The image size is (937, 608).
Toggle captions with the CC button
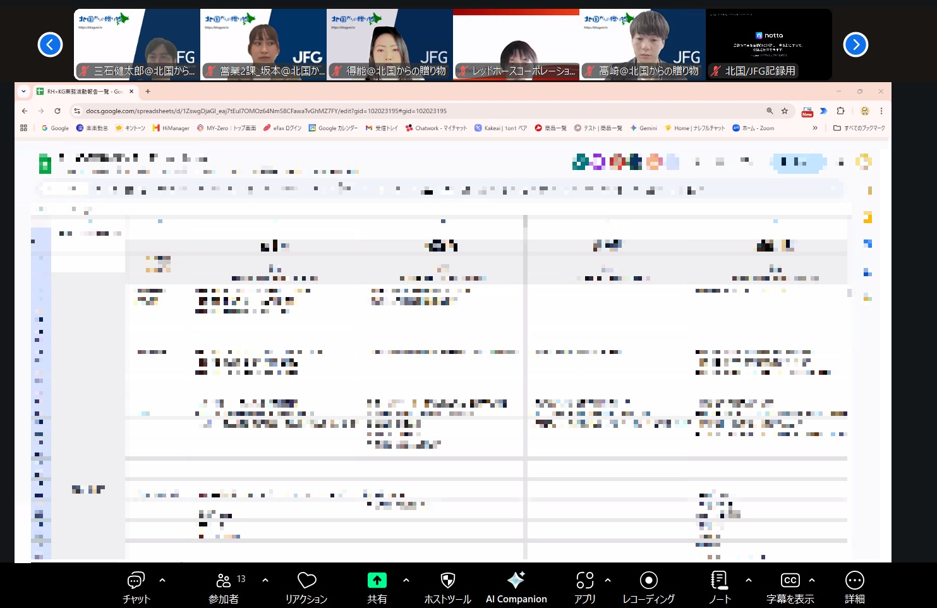(790, 580)
